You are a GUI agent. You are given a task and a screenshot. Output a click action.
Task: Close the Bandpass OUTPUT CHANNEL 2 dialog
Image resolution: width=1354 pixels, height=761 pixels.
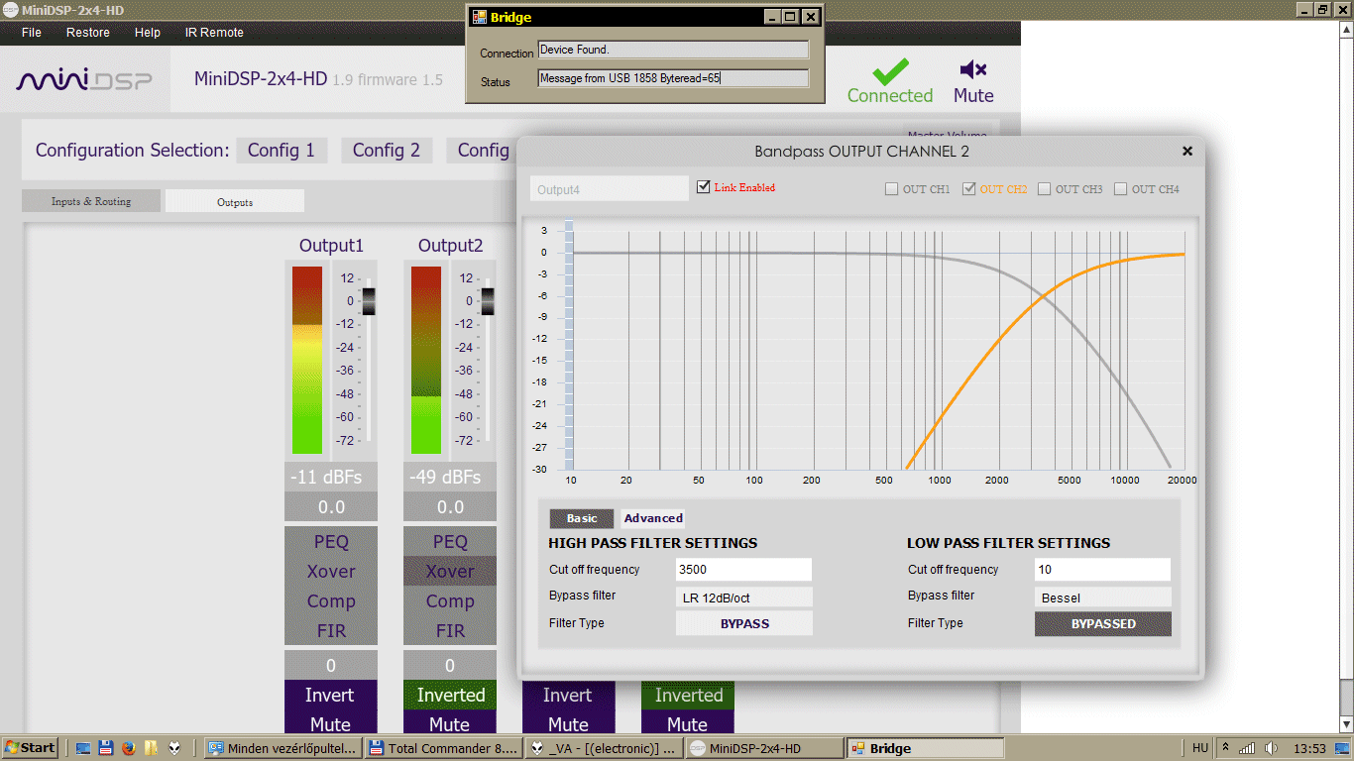tap(1187, 152)
